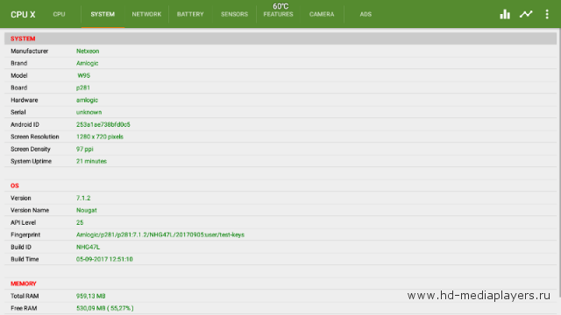
Task: Click the Fingerprint label
Action: (25, 235)
